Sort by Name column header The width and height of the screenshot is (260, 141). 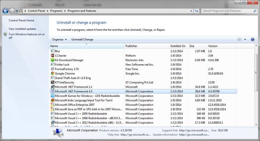point(86,46)
